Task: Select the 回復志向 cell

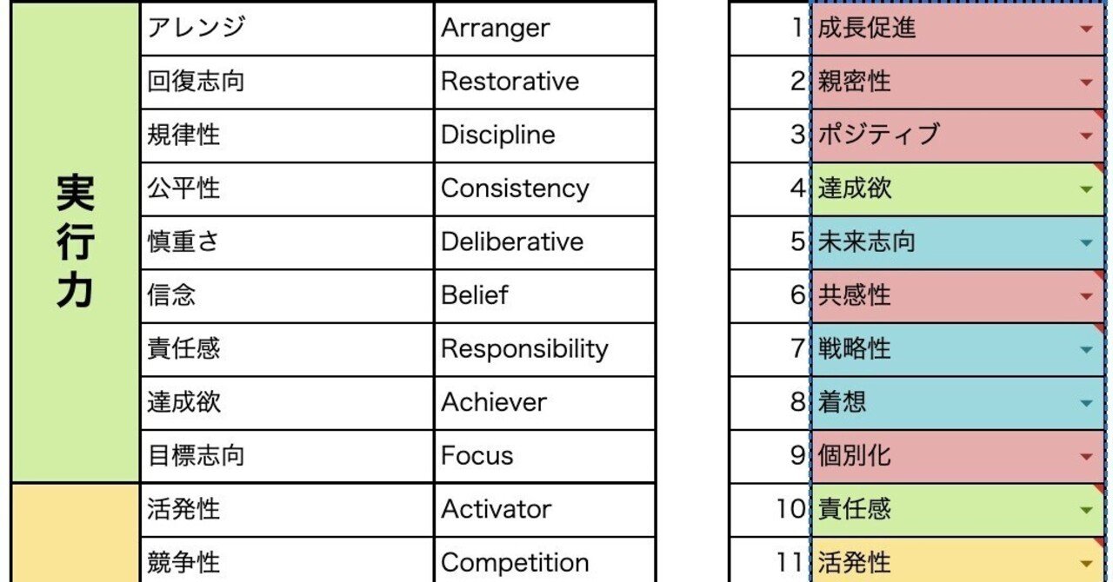Action: tap(286, 83)
